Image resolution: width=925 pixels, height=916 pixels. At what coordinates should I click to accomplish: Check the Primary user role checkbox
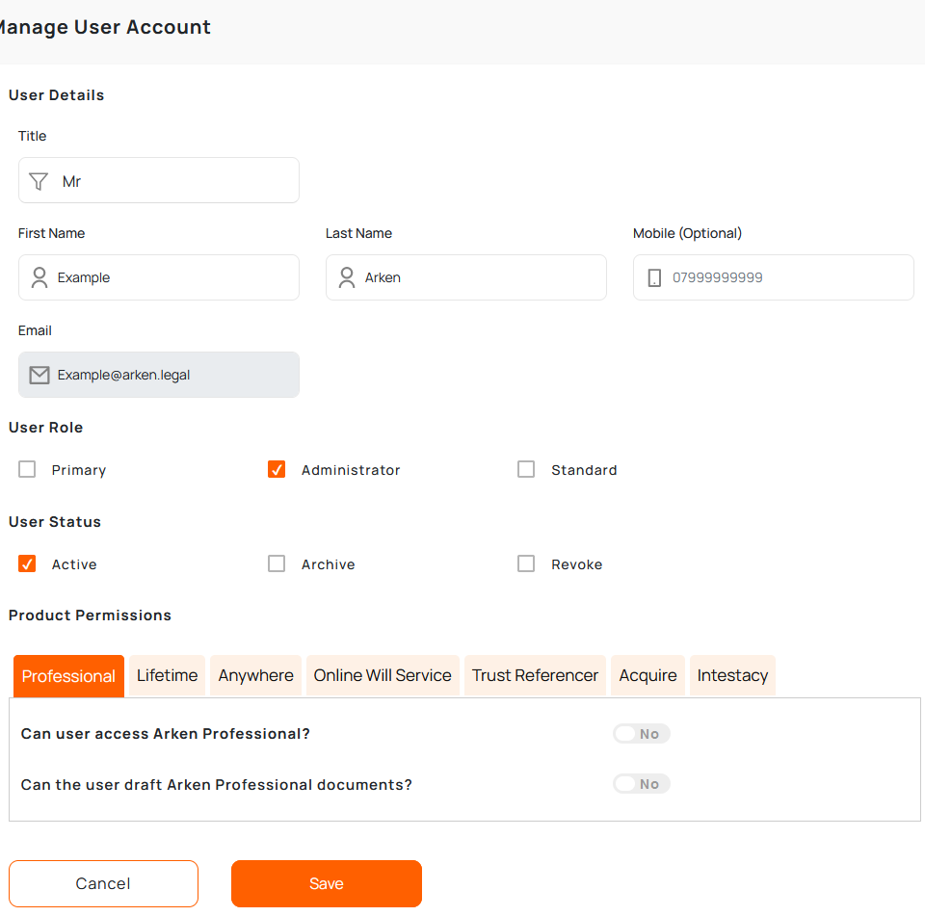pos(27,470)
